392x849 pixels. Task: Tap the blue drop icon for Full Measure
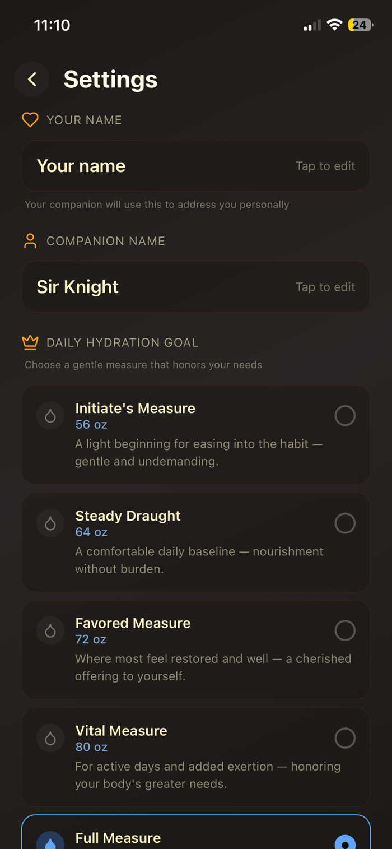pyautogui.click(x=50, y=843)
